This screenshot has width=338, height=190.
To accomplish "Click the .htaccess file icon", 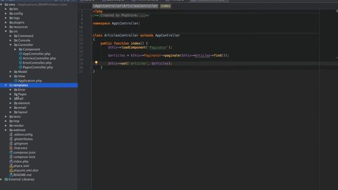I will coord(11,148).
